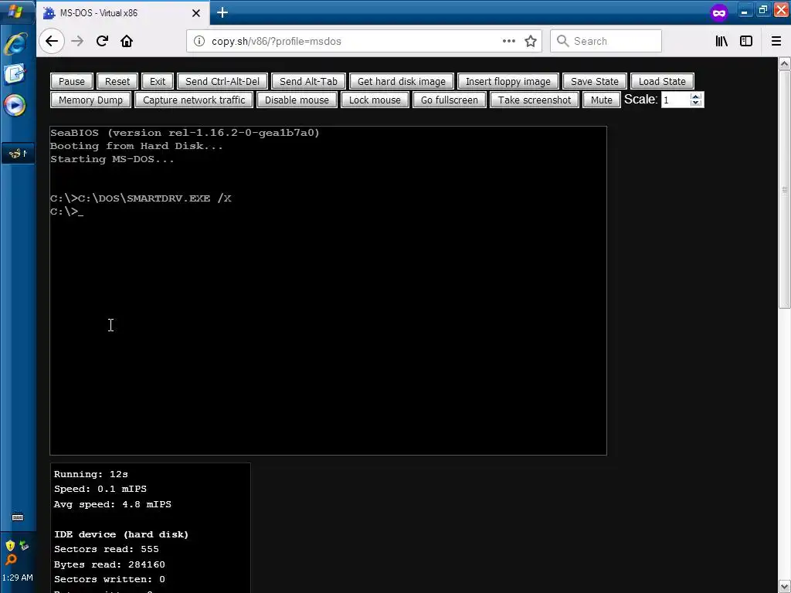The height and width of the screenshot is (593, 791).
Task: Open the Library icon in toolbar
Action: coord(722,41)
